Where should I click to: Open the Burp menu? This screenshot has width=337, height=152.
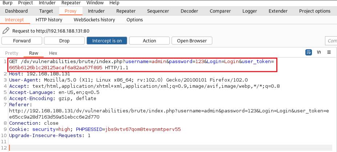[8, 3]
